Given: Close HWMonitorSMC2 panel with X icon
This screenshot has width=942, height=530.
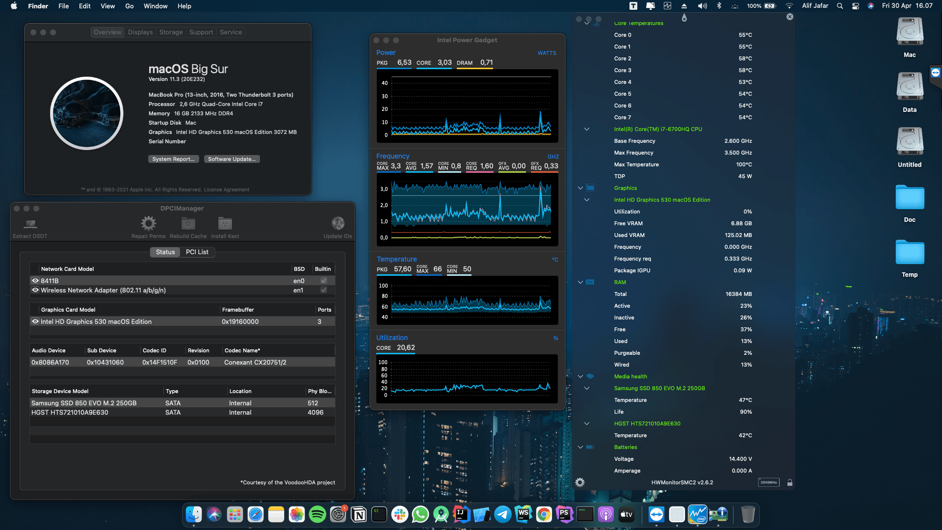Looking at the screenshot, I should [x=790, y=17].
